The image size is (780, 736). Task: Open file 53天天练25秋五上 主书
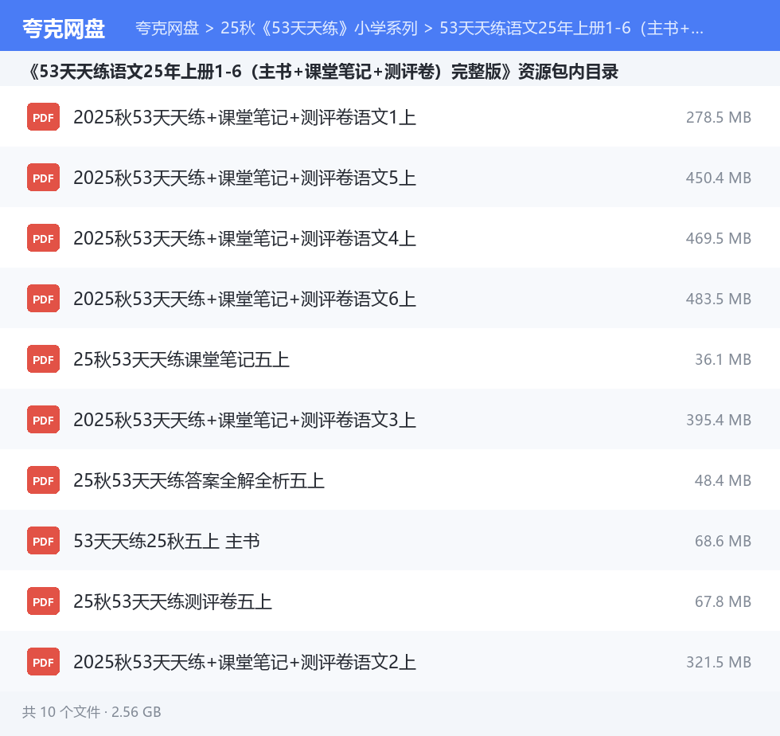click(166, 542)
